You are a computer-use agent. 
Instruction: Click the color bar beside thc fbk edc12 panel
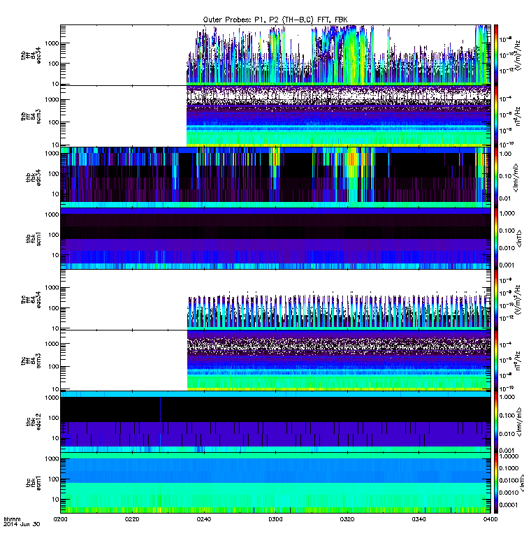coord(495,422)
